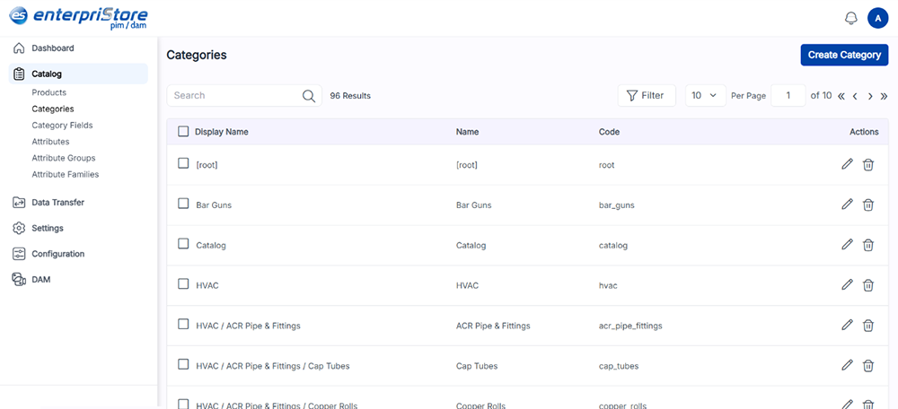Screen dimensions: 898x409
Task: Click the 96 Results text
Action: pos(350,96)
